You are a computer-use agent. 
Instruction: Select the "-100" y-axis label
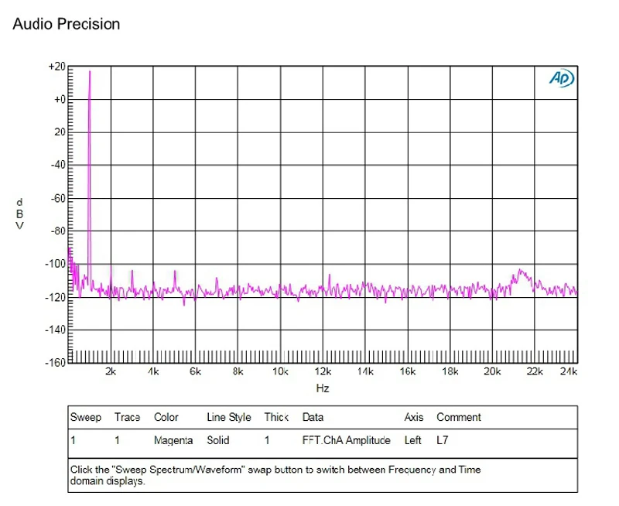[x=55, y=264]
